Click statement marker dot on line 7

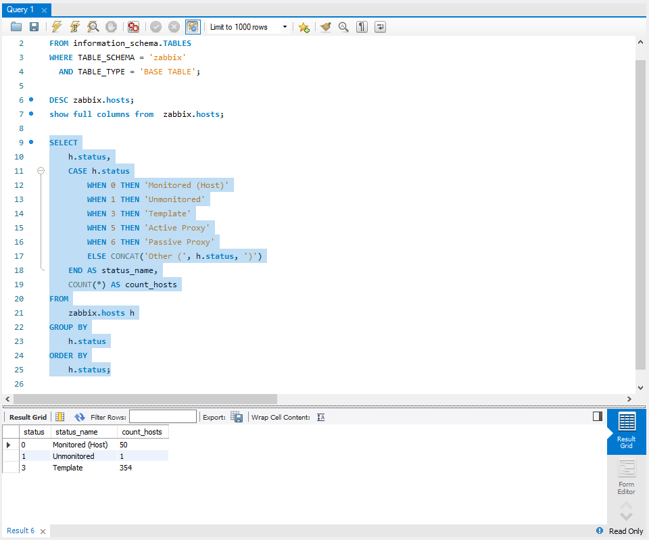tap(31, 114)
